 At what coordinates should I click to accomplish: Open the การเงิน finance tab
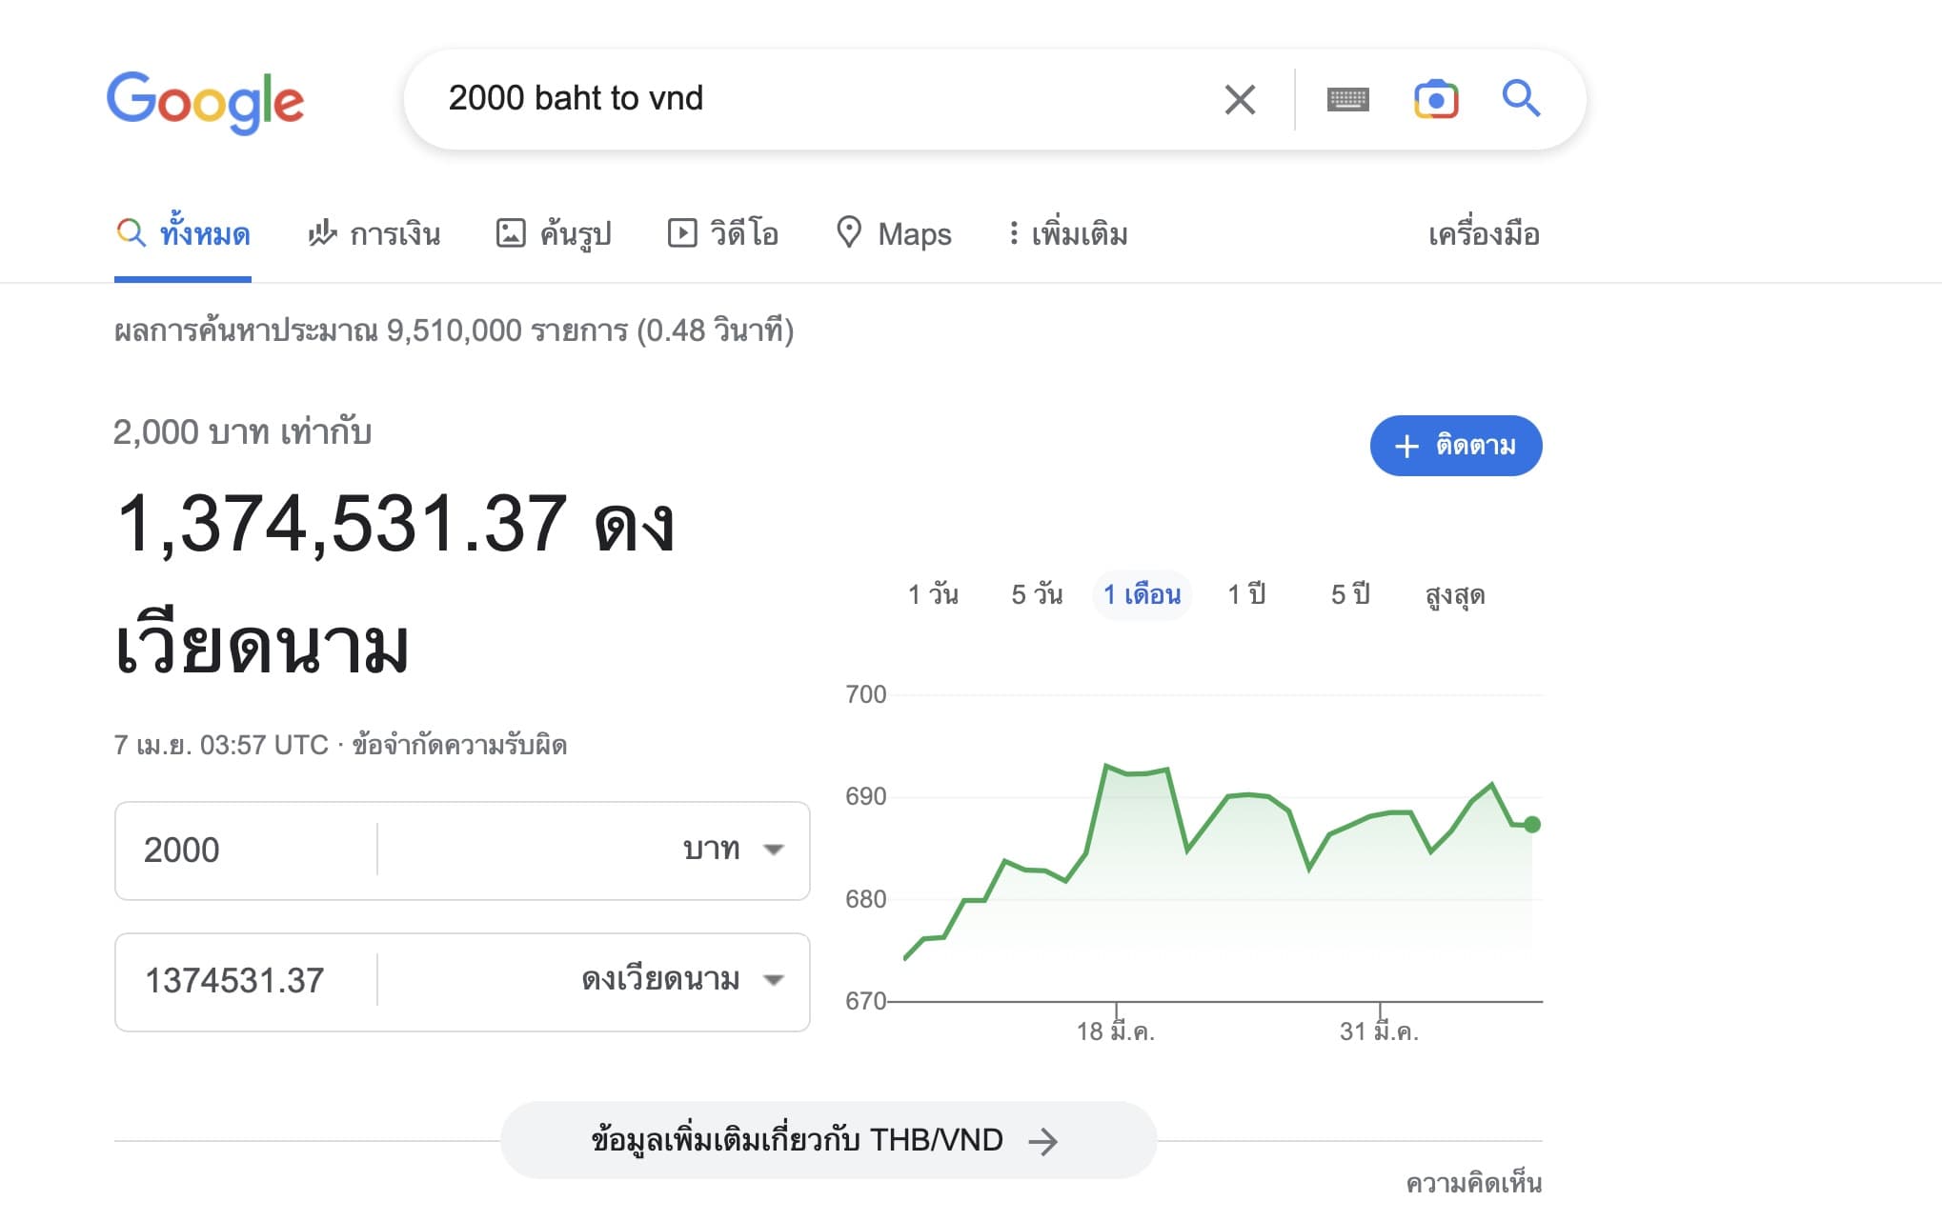point(374,234)
